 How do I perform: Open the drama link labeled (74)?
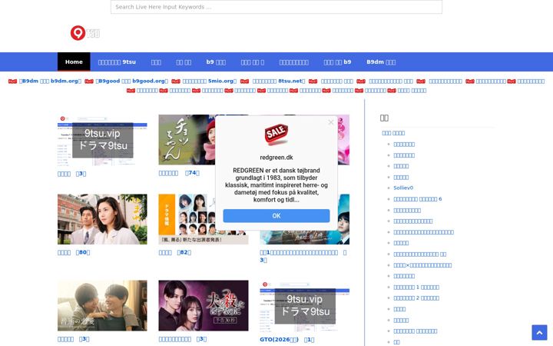tap(179, 173)
